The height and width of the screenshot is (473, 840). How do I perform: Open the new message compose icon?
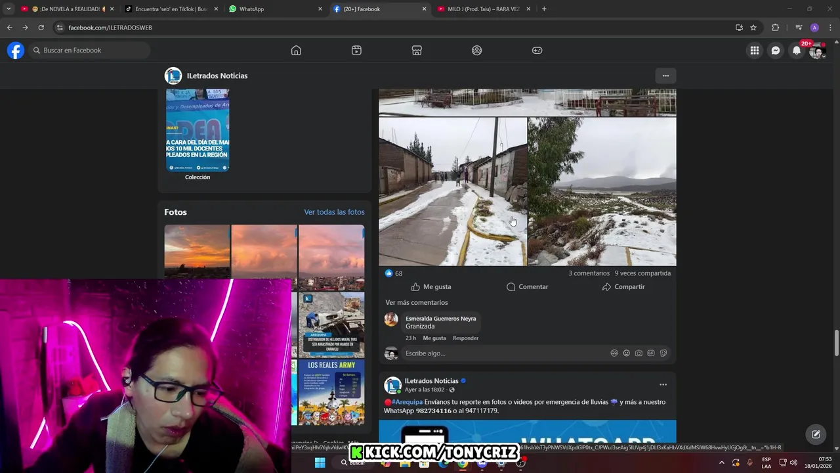tap(816, 434)
